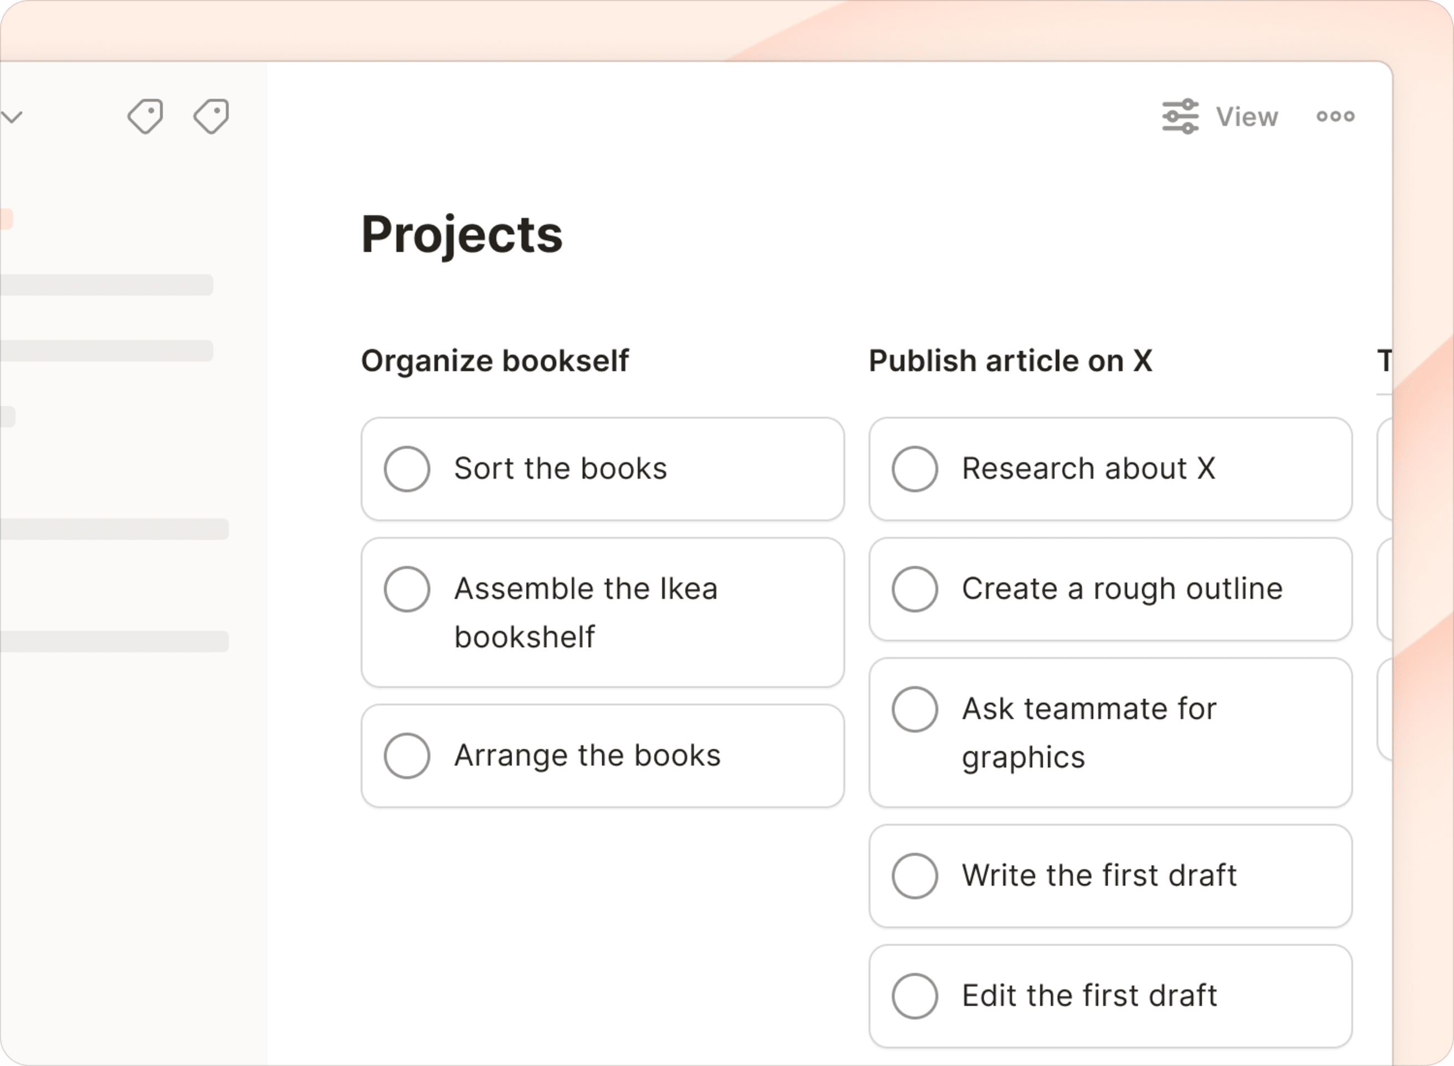Click the "Projects" page title
The image size is (1454, 1066).
pos(462,234)
